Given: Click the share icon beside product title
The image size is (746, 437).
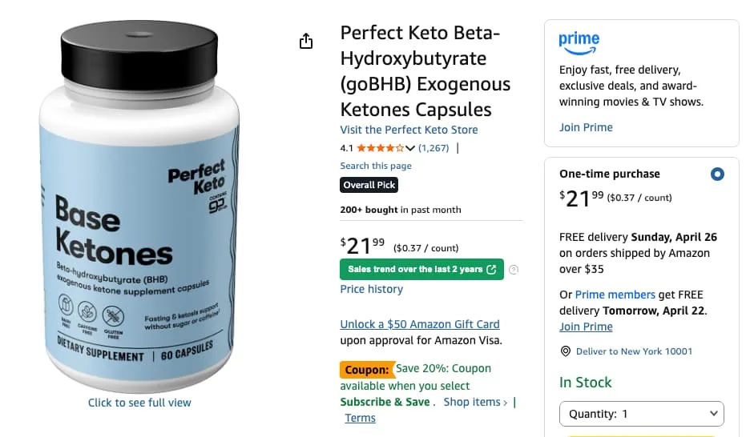Looking at the screenshot, I should coord(305,42).
